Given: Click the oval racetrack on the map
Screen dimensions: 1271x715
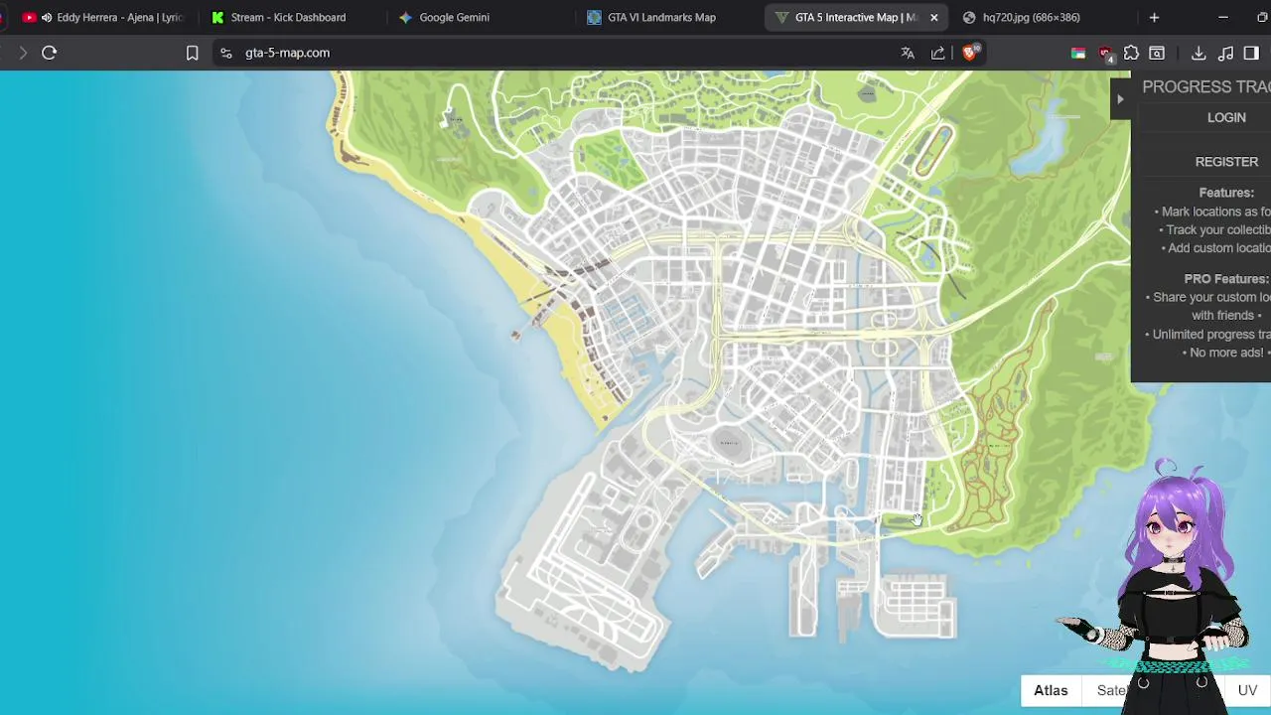Looking at the screenshot, I should point(932,150).
